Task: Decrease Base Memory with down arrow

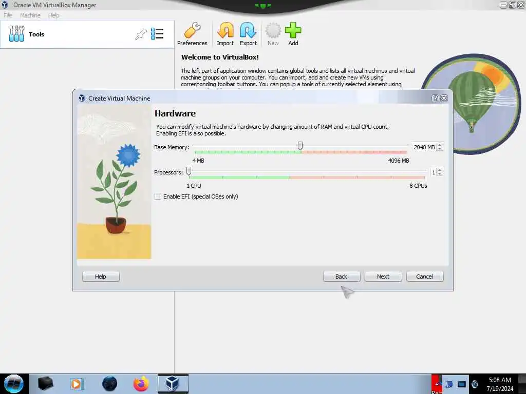Action: 440,149
